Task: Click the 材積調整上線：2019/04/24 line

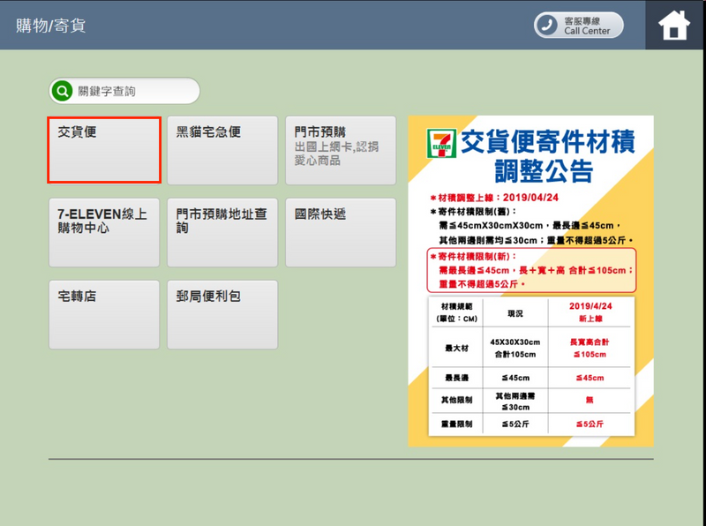Action: 494,198
